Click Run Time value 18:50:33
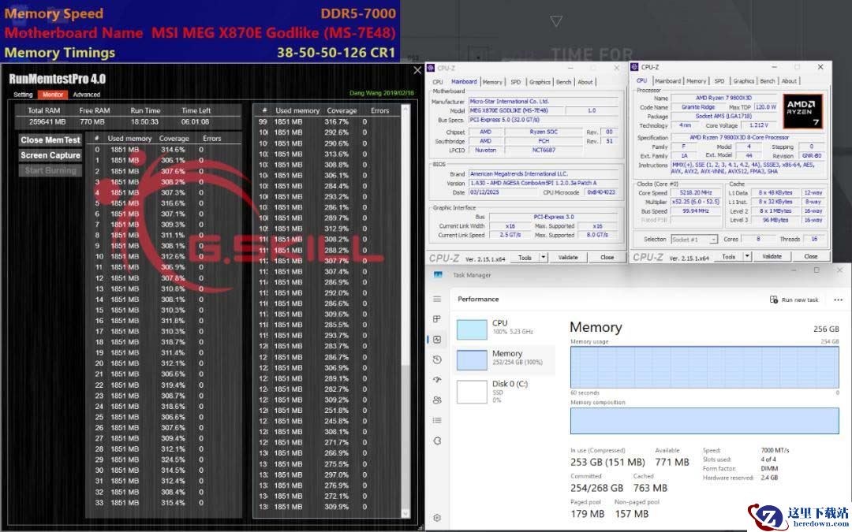The height and width of the screenshot is (532, 852). pyautogui.click(x=144, y=122)
